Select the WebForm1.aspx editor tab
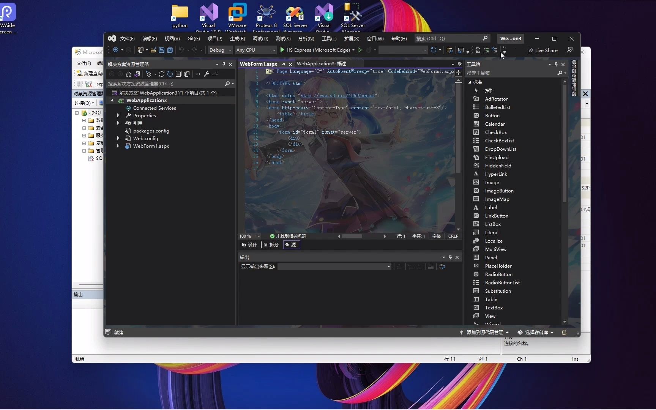The width and height of the screenshot is (656, 410). [x=259, y=64]
